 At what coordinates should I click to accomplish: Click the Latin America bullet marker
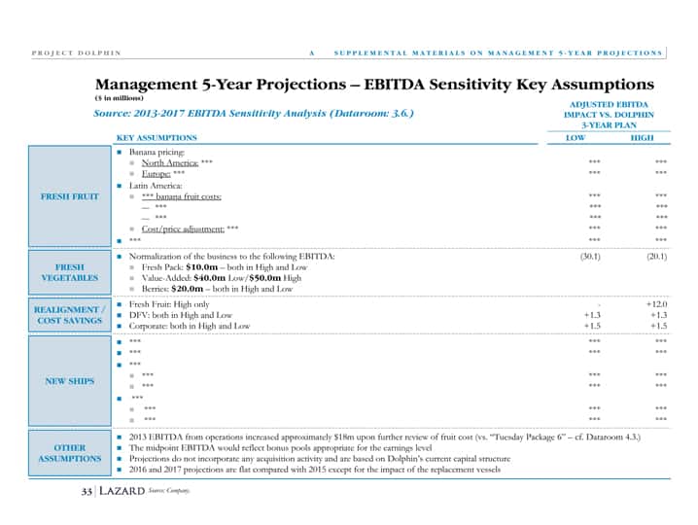click(x=120, y=186)
